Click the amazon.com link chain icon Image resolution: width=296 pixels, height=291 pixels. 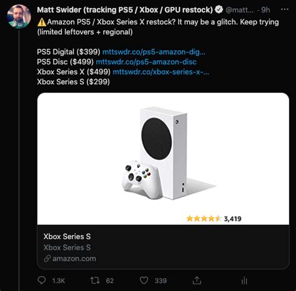pyautogui.click(x=47, y=259)
